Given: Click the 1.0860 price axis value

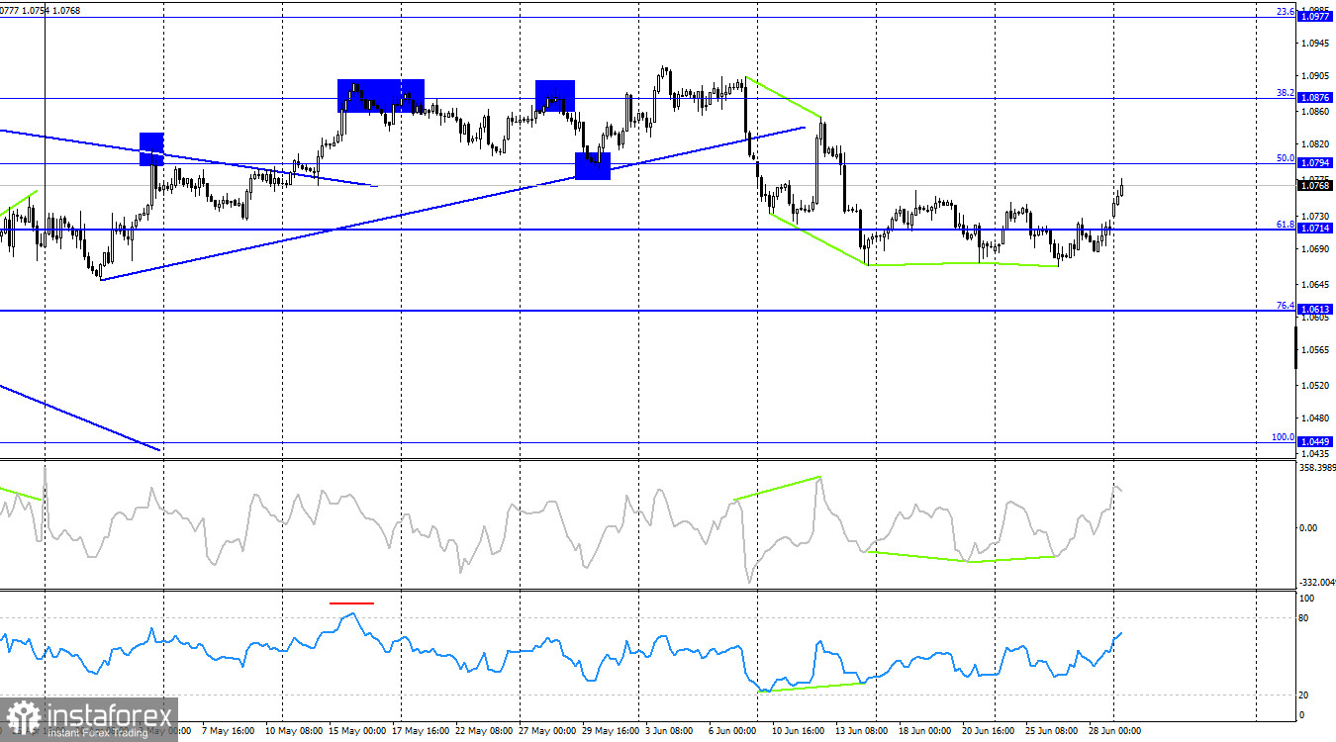Looking at the screenshot, I should [1315, 112].
